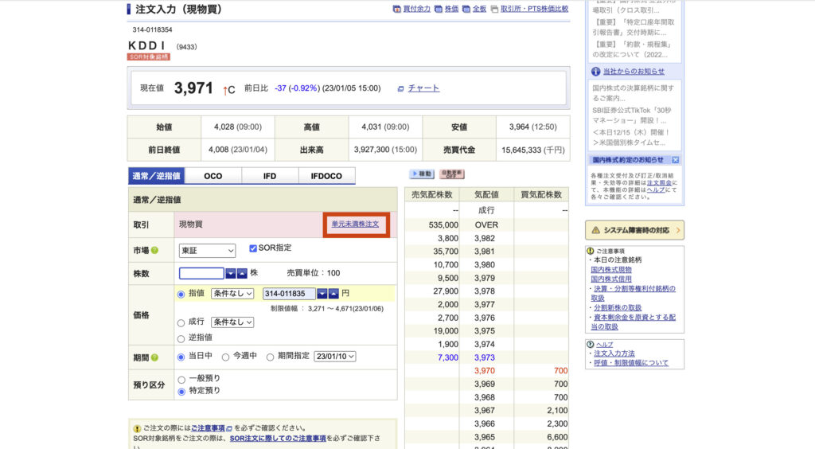Select the 当日中 period radio button

coord(181,357)
